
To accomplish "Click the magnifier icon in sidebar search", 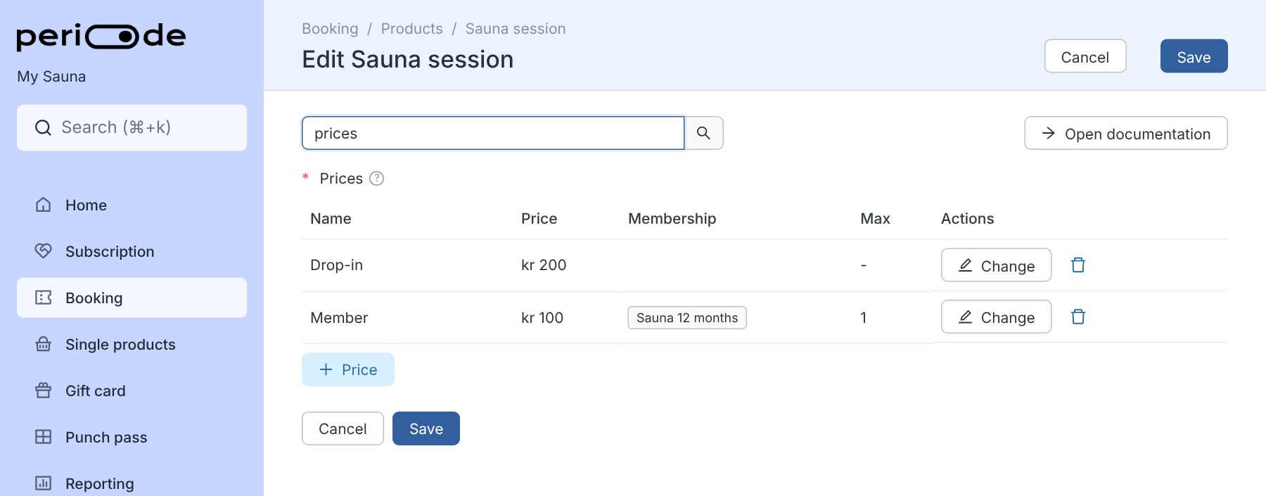I will [43, 127].
